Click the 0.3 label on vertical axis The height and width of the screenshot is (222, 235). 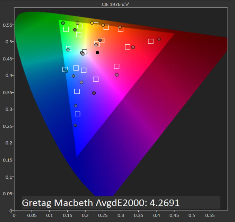[9, 109]
